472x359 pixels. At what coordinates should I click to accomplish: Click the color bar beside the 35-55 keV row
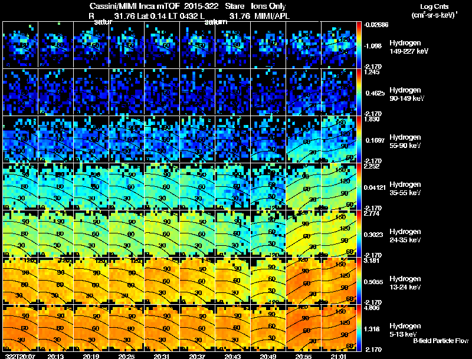point(359,186)
